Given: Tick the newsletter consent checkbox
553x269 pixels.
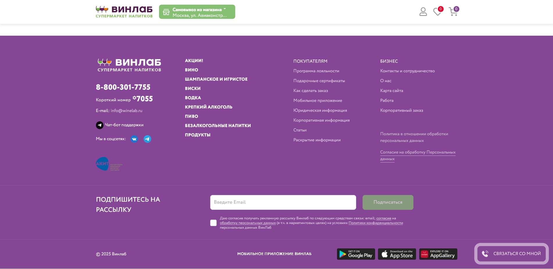Looking at the screenshot, I should pyautogui.click(x=213, y=223).
